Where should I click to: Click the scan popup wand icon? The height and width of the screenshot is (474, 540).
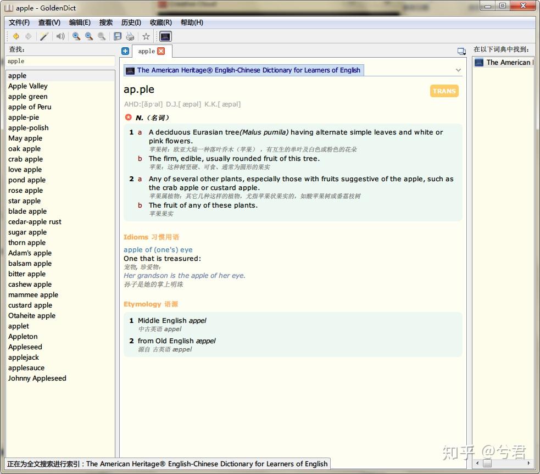pos(44,36)
